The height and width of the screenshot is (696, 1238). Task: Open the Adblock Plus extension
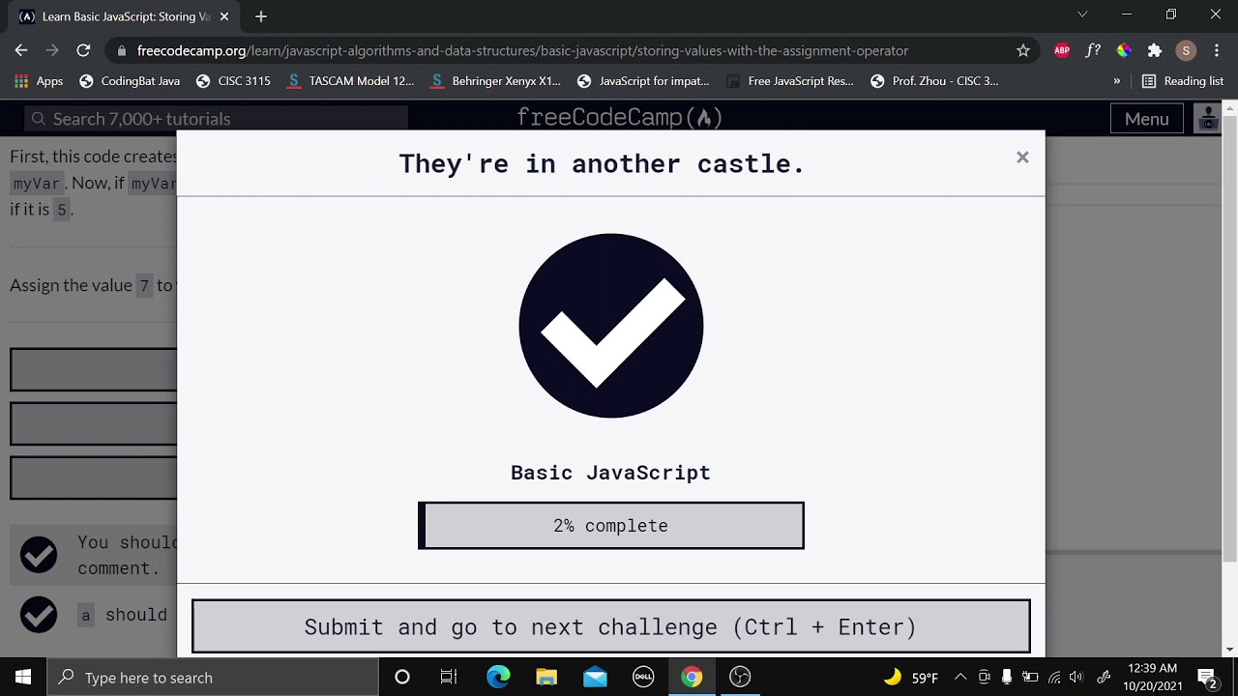click(x=1062, y=50)
